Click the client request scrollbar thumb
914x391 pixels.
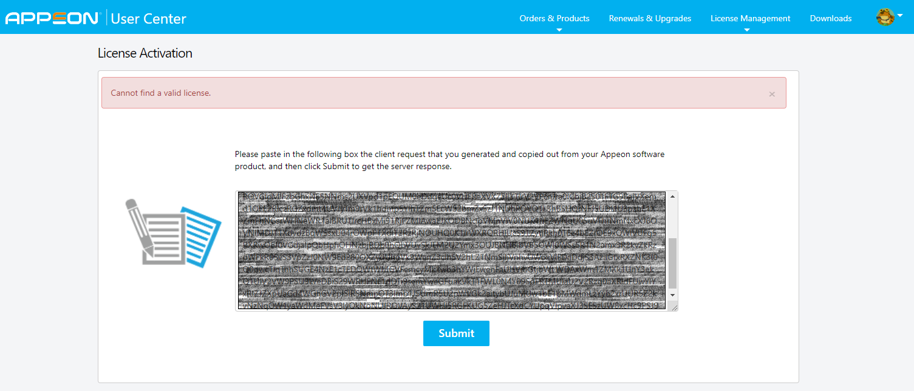[672, 263]
